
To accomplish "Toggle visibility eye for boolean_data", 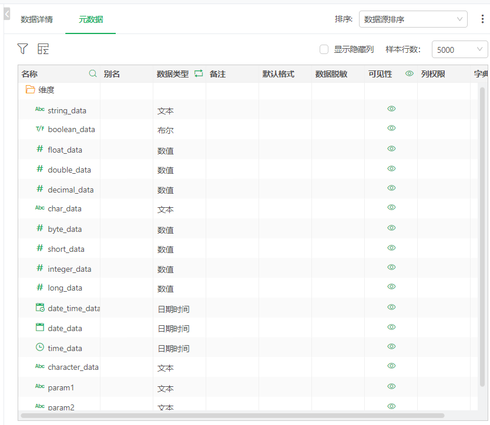I will coord(391,128).
